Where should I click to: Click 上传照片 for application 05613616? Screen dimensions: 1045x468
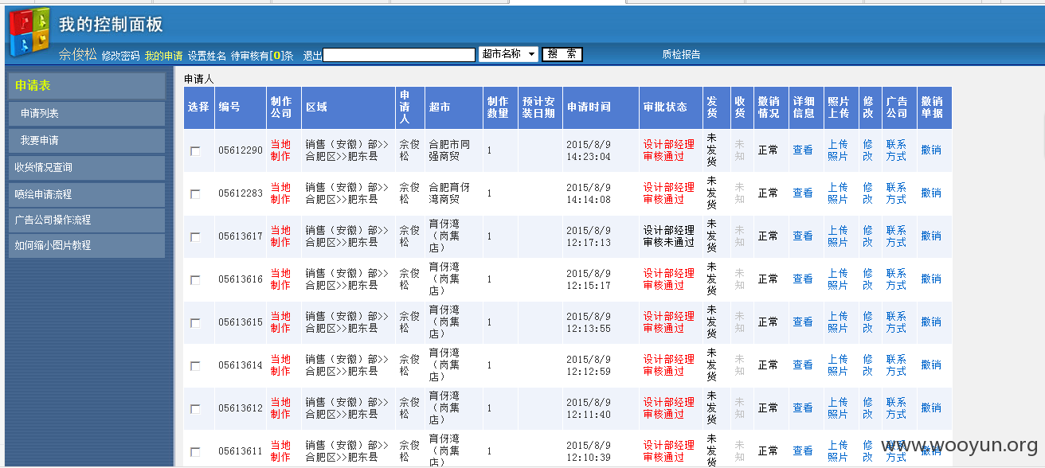click(838, 279)
